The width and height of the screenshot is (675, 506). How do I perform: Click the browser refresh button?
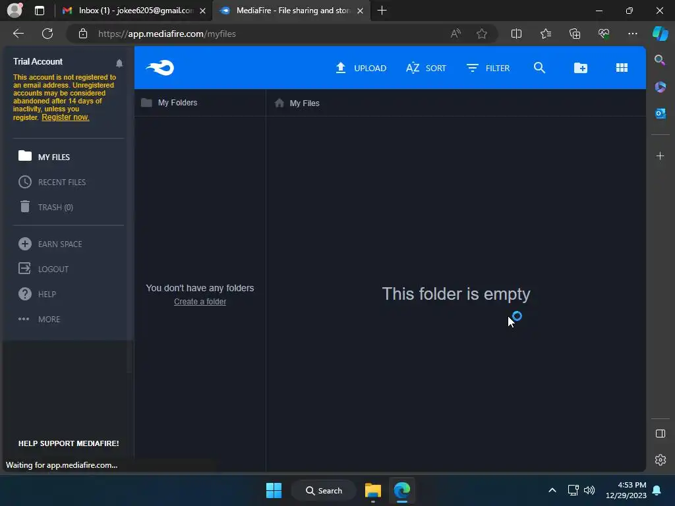tap(47, 34)
